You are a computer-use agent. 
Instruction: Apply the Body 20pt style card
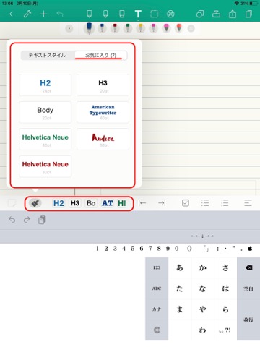coord(45,112)
